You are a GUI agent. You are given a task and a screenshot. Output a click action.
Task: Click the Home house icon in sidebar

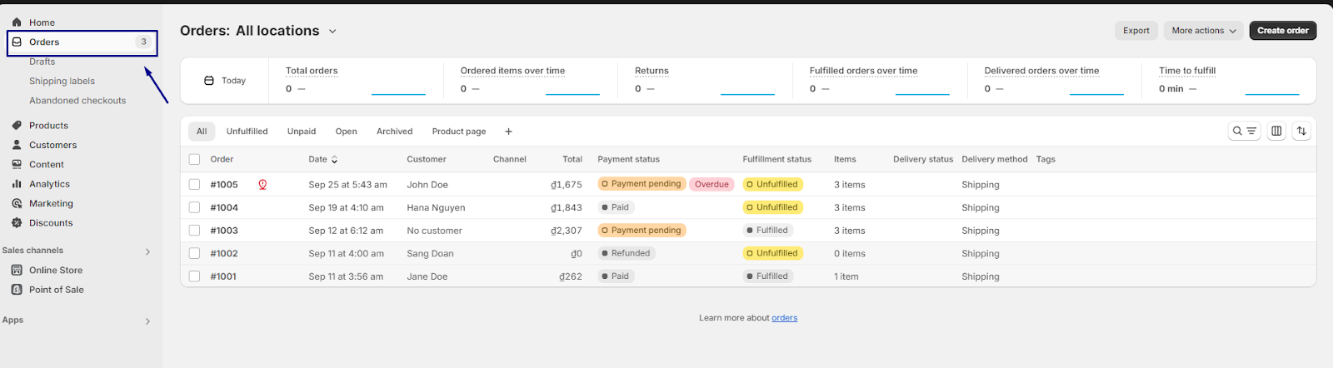tap(17, 22)
